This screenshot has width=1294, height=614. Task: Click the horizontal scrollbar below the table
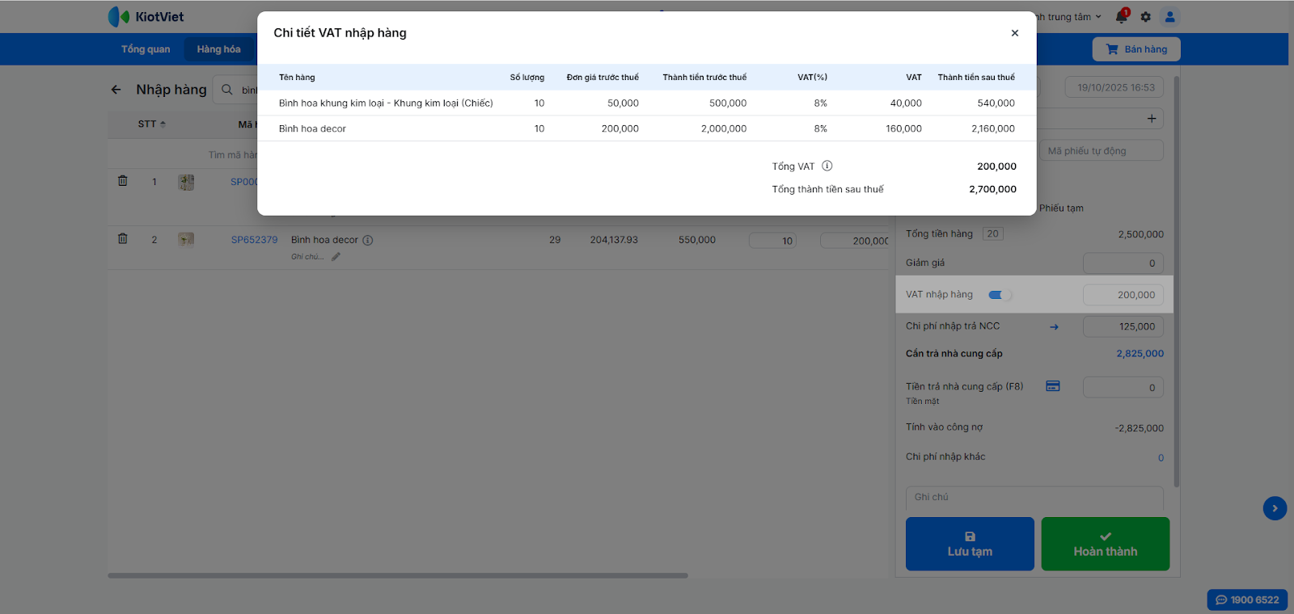coord(398,576)
